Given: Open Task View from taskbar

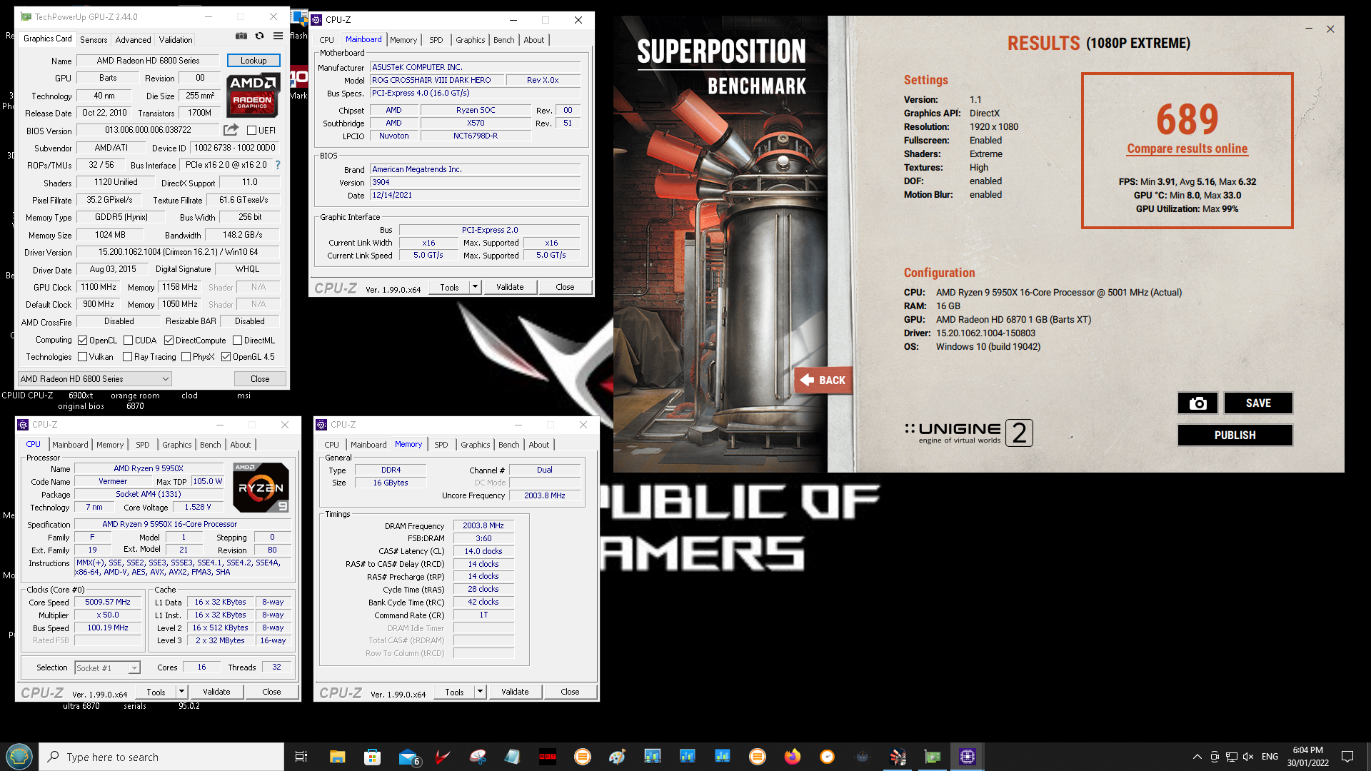Looking at the screenshot, I should 301,757.
